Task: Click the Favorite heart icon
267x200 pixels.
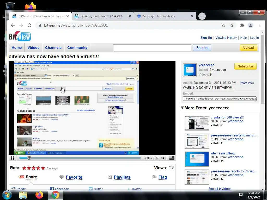Action: (62, 177)
